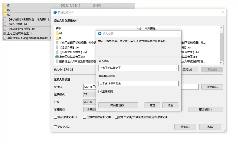Click 2025/11/4 3:16 date of folder 01
This screenshot has height=144, width=238.
(x=71, y=5)
